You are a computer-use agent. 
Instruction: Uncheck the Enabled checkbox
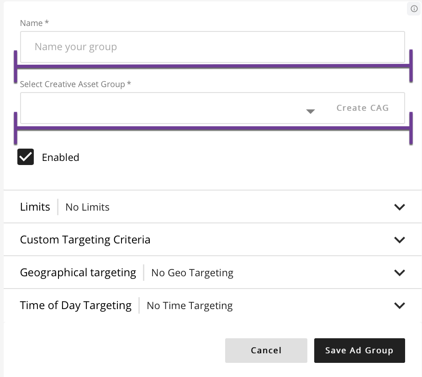[26, 157]
